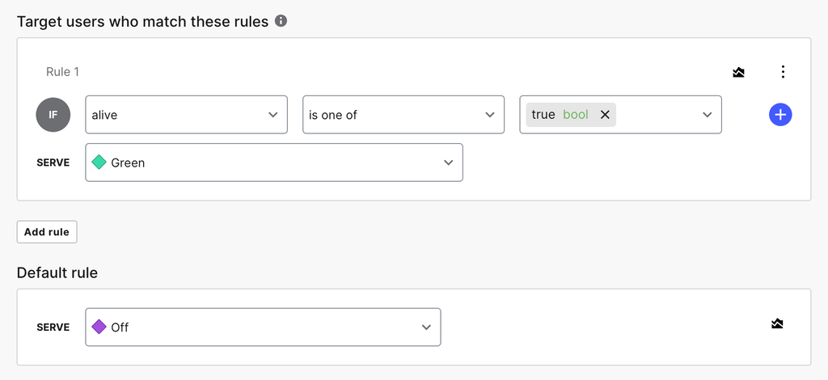
Task: Click the "Rule 1" label
Action: [62, 72]
